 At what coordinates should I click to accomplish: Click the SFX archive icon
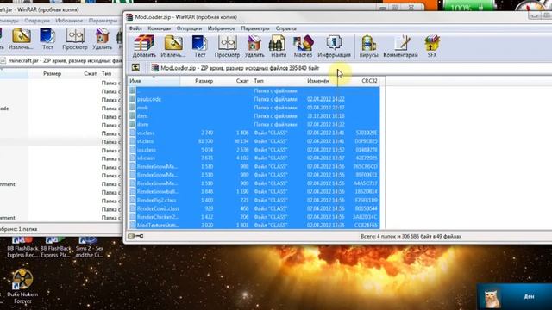[x=432, y=46]
